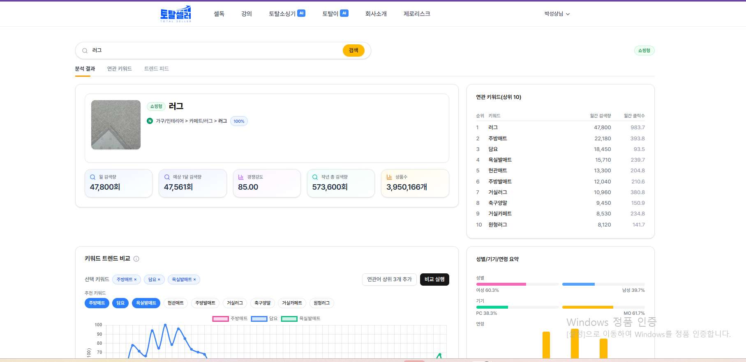Click the 비교 실행 button

pyautogui.click(x=434, y=280)
